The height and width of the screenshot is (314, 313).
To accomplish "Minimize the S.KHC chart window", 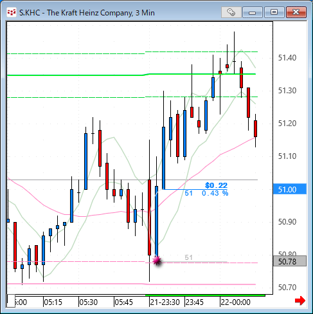I will coord(253,12).
